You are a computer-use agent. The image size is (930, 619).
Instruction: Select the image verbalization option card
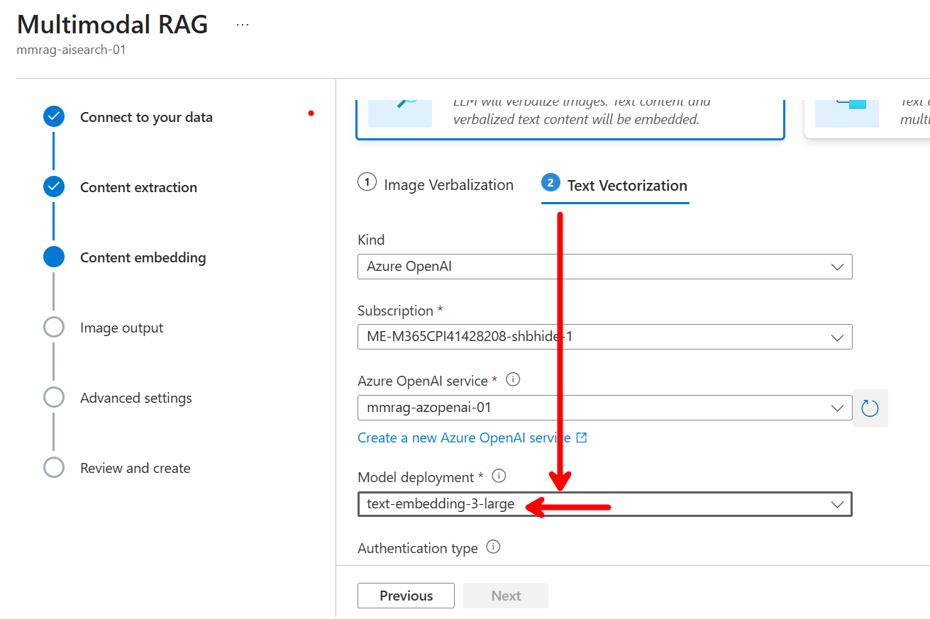tap(570, 119)
